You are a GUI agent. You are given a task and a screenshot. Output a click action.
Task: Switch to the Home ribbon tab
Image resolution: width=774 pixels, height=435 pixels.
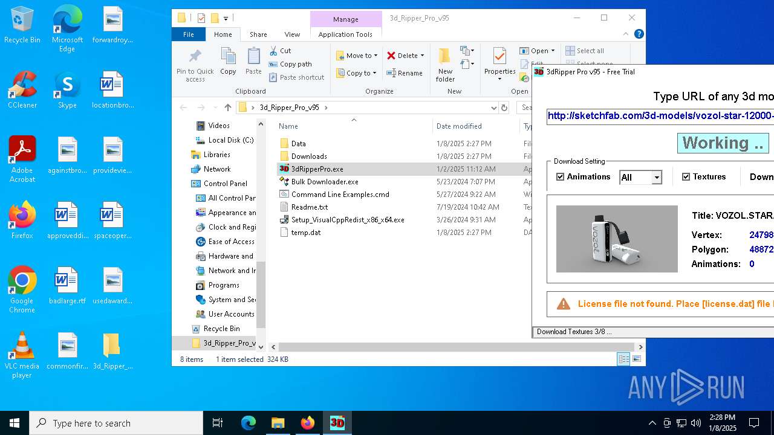pos(223,34)
